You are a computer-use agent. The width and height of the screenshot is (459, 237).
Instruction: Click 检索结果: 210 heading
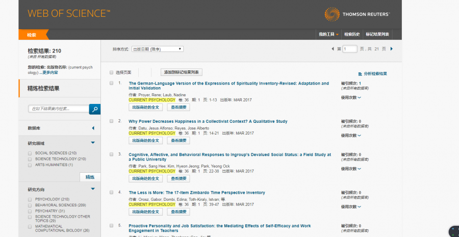pyautogui.click(x=44, y=51)
